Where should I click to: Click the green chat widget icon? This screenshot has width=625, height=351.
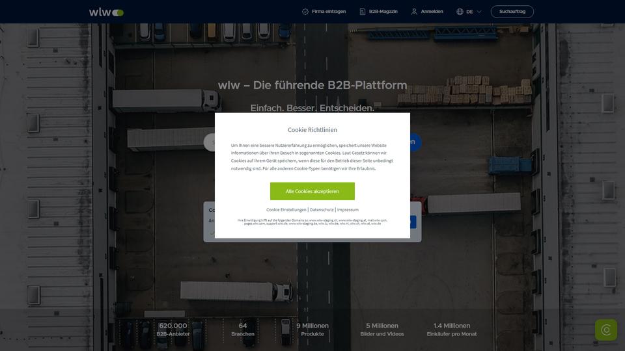[x=606, y=330]
